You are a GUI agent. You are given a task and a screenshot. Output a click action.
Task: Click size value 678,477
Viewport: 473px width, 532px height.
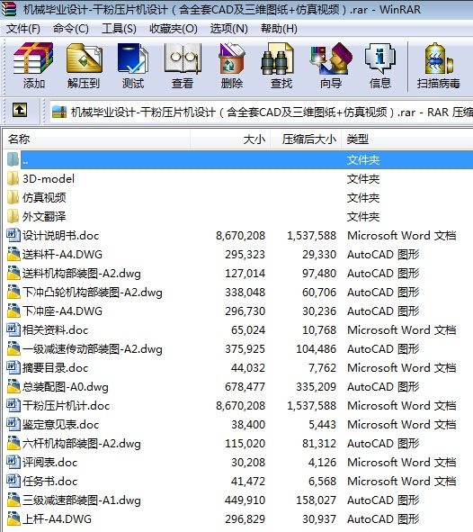point(245,387)
